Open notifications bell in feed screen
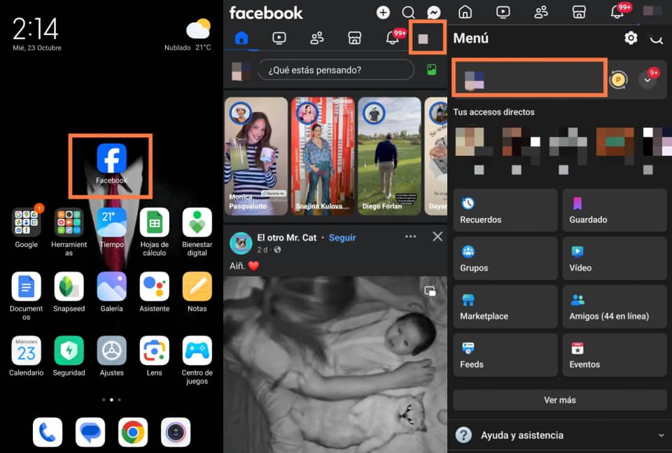Viewport: 672px width, 453px height. pyautogui.click(x=393, y=38)
